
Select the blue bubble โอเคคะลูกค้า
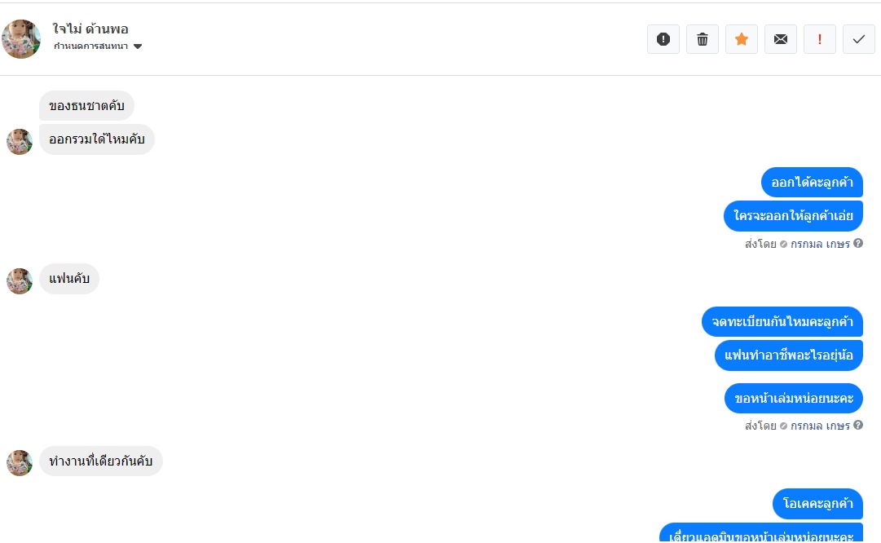817,504
